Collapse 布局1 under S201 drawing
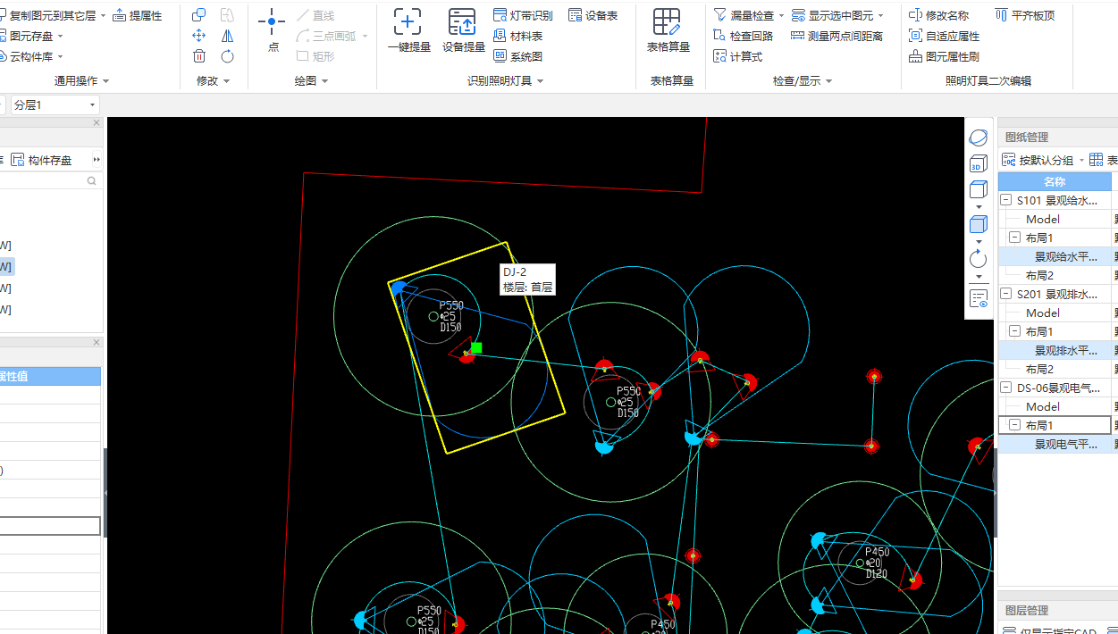This screenshot has height=634, width=1118. 1014,332
